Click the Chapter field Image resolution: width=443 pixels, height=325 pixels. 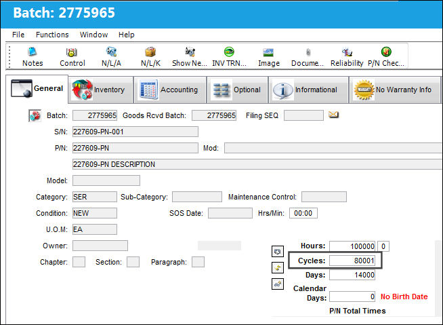pyautogui.click(x=79, y=262)
